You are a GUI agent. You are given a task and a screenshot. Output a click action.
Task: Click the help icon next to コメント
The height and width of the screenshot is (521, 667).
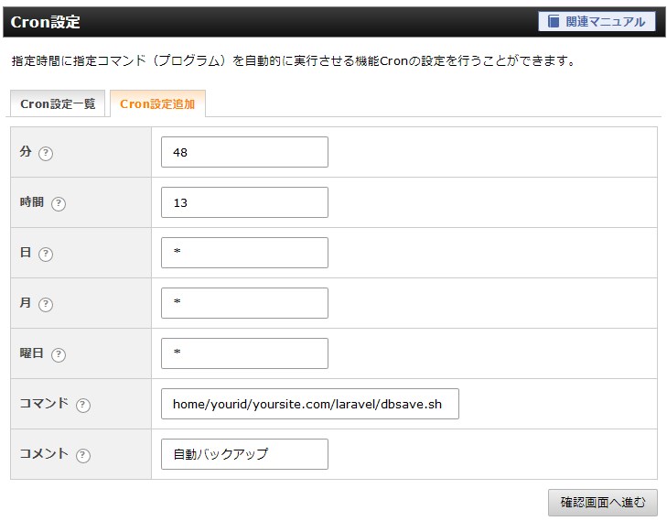pos(83,456)
